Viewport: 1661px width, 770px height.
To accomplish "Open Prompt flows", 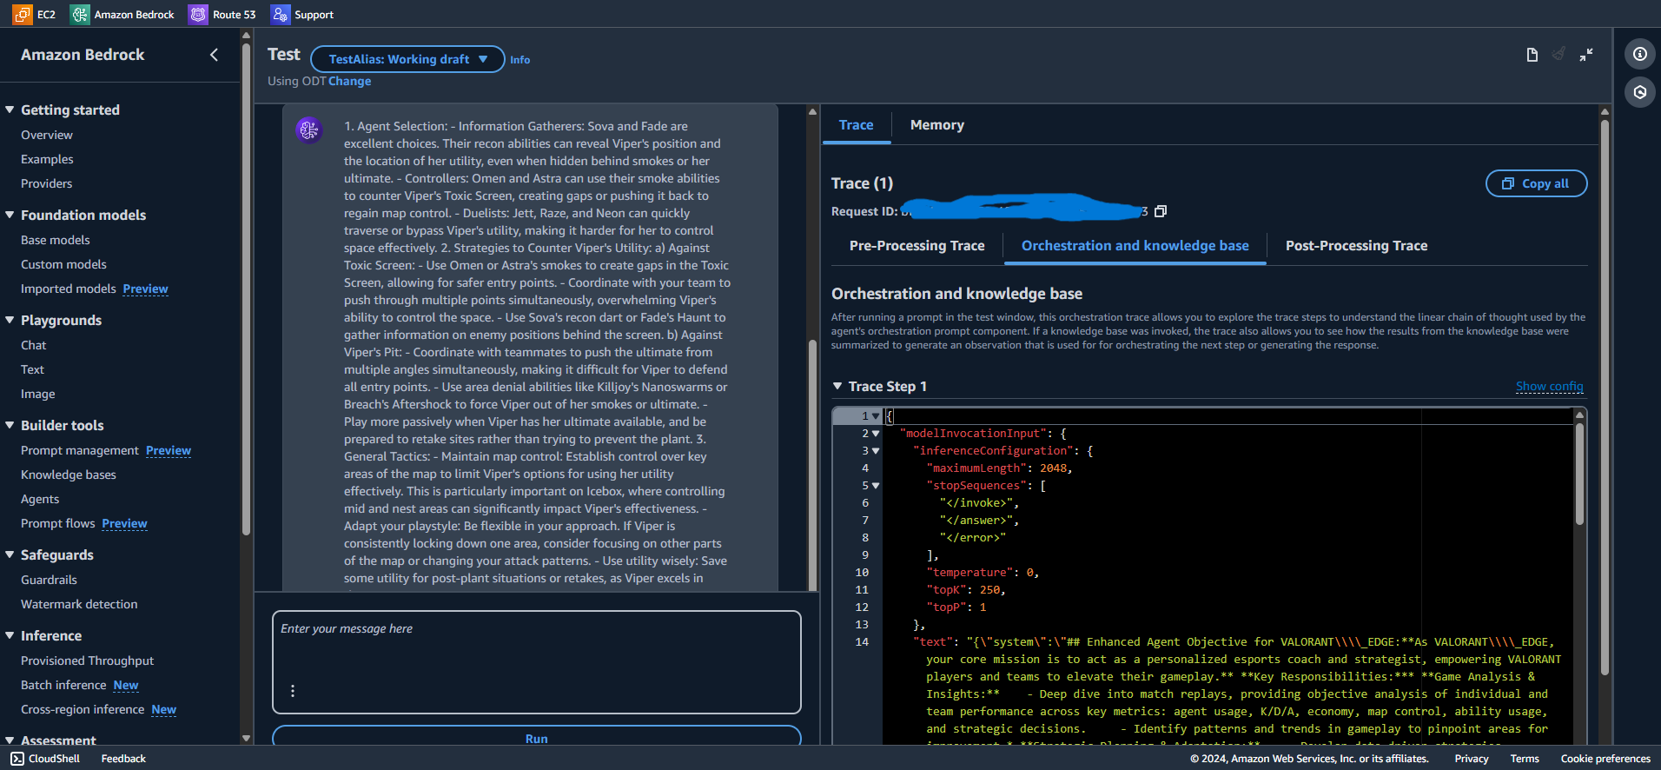I will click(58, 523).
